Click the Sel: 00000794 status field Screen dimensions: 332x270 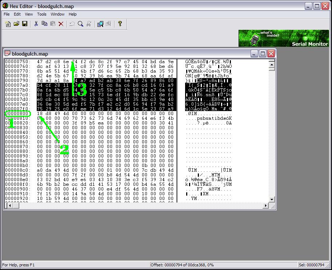312,265
